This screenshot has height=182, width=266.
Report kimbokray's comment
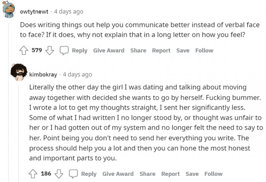(170, 174)
